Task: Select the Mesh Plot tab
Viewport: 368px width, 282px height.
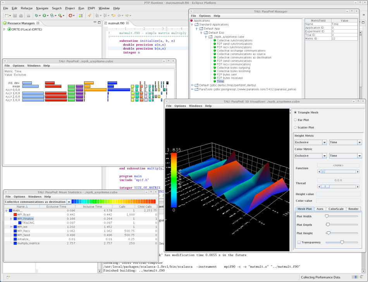Action: (304, 209)
